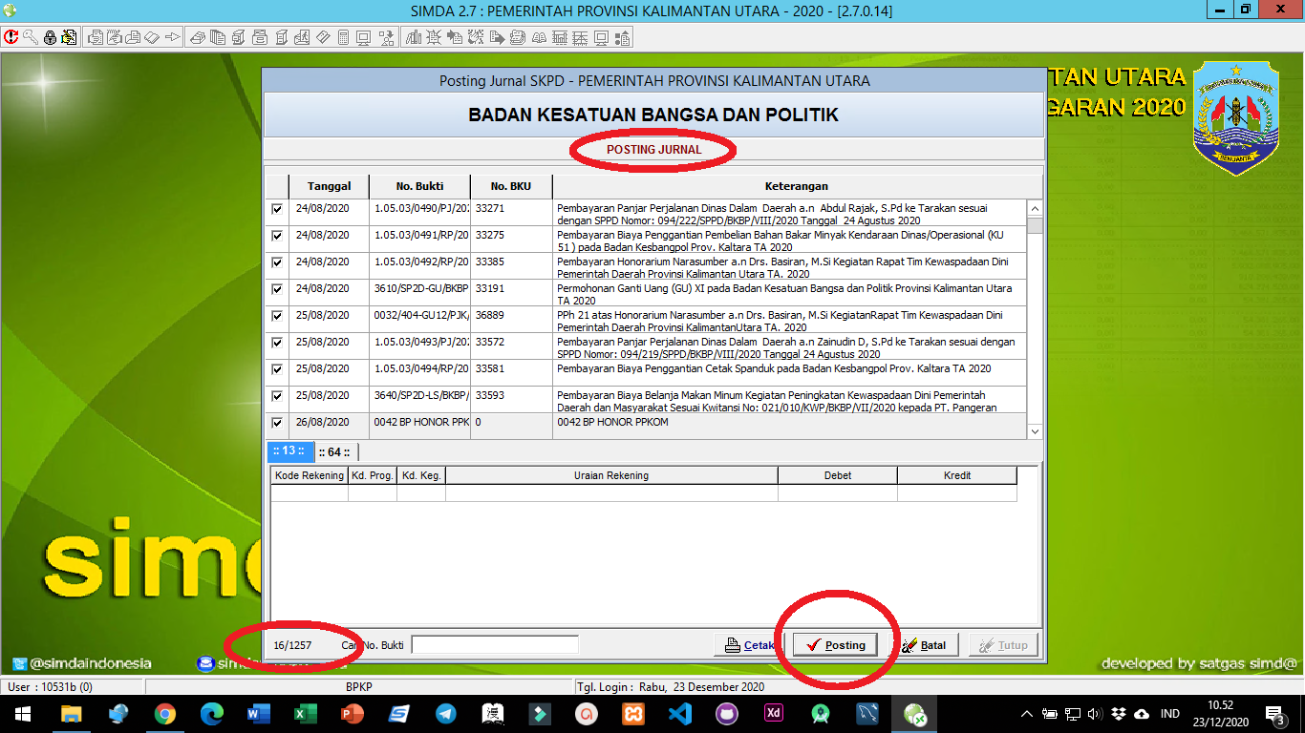Viewport: 1305px width, 733px height.
Task: Uncheck the 0042 BP HONOR PPKOM row
Action: (x=277, y=423)
